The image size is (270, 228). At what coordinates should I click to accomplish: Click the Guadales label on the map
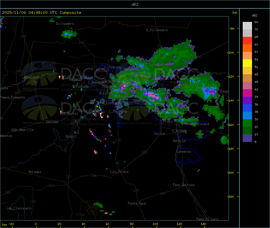[x=160, y=64]
